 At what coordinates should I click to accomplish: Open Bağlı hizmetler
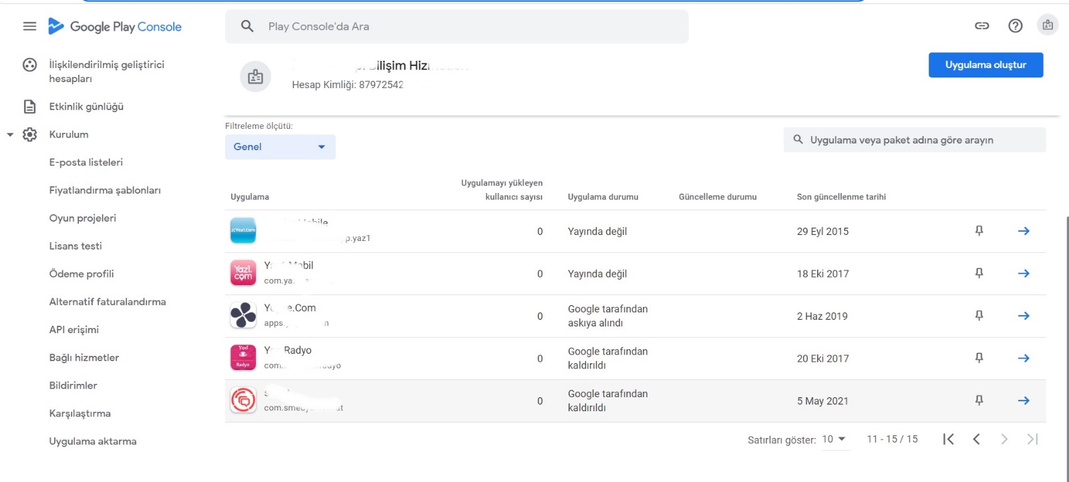84,358
